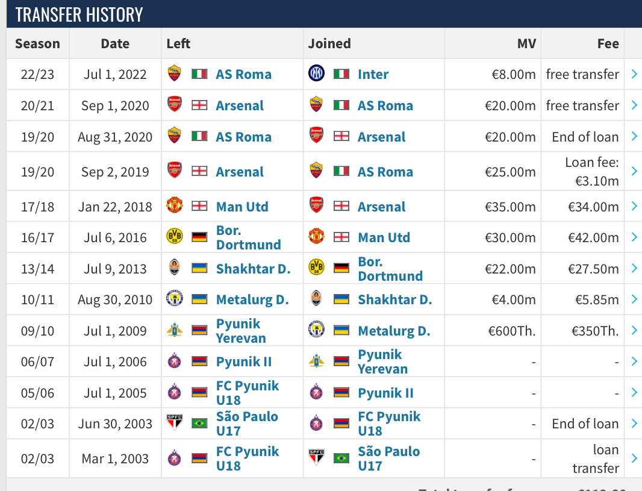Viewport: 642px width, 491px height.
Task: Expand arrow on Mar 1, 2003 loan transfer
Action: pos(634,458)
